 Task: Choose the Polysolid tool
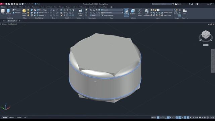click(16, 10)
